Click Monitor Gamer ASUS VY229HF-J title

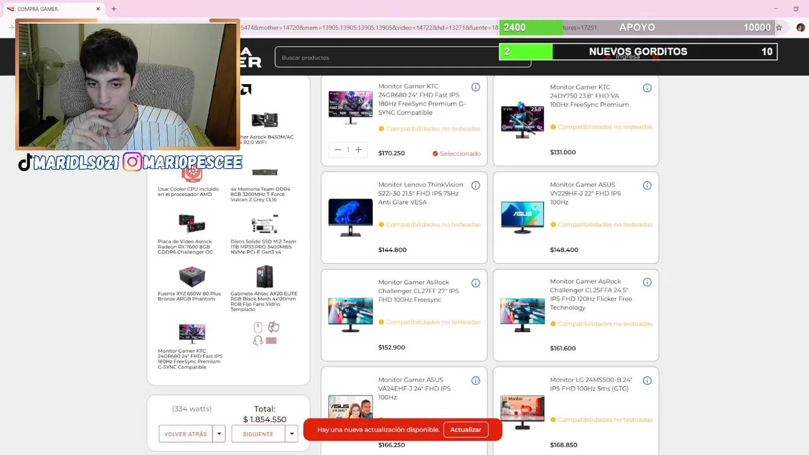point(585,193)
